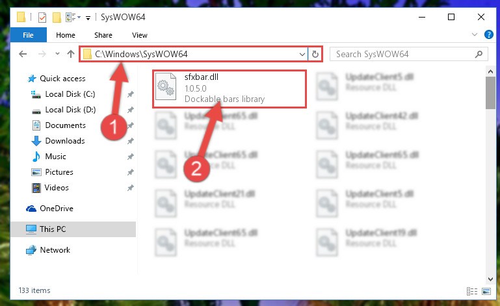Viewport: 500px width, 306px height.
Task: Open the Customize Quick Access Toolbar dropdown
Action: (88, 18)
